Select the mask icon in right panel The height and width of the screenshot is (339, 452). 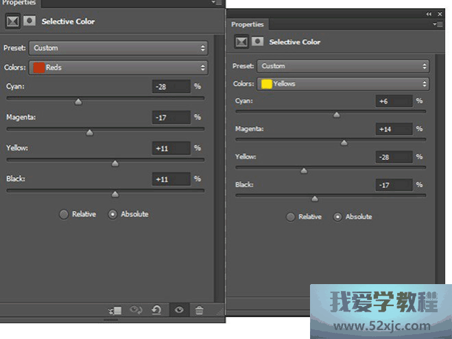257,42
